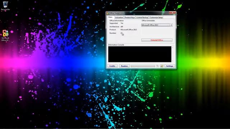
Task: Click the 'x64' architecture value
Action: [x=122, y=27]
